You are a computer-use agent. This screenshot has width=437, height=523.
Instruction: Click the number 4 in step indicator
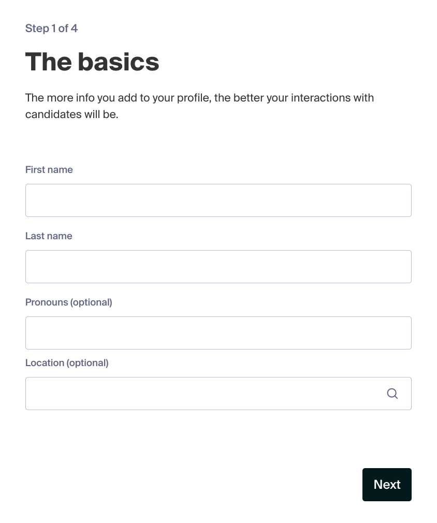[x=74, y=28]
